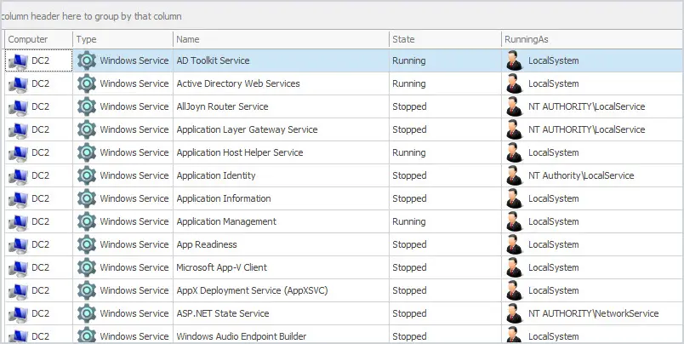684x344 pixels.
Task: Click the user icon beside AllJoyn Router Service
Action: tap(514, 106)
